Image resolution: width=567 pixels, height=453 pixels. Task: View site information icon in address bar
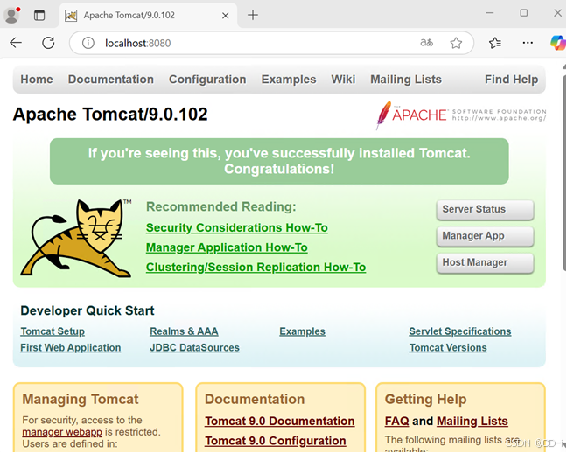point(87,43)
